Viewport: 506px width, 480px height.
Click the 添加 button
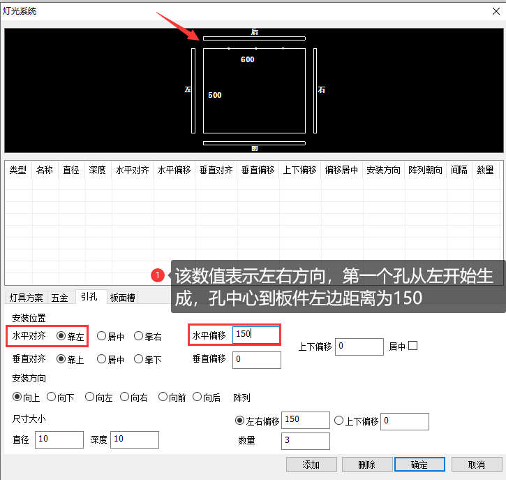[311, 465]
